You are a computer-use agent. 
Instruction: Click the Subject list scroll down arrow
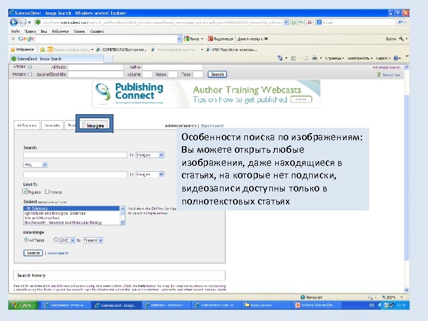[122, 222]
